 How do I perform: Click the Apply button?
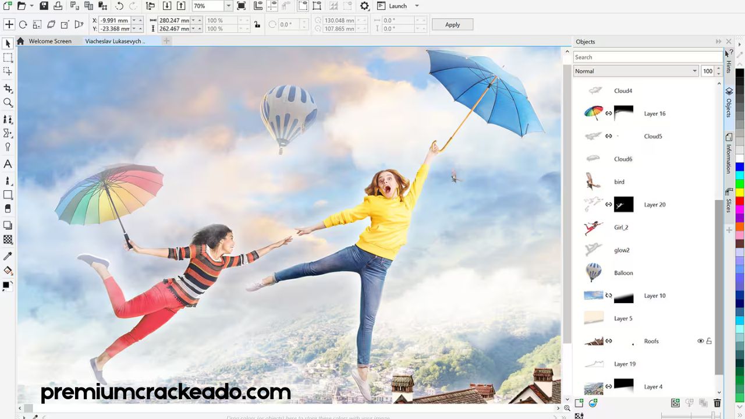point(452,24)
